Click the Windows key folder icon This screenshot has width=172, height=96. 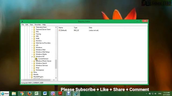point(34,47)
